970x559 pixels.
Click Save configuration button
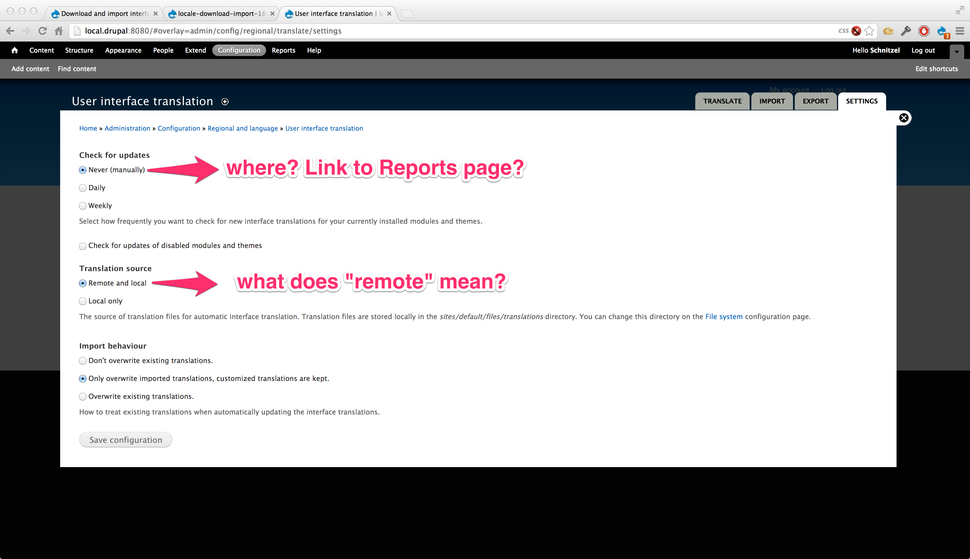coord(126,440)
